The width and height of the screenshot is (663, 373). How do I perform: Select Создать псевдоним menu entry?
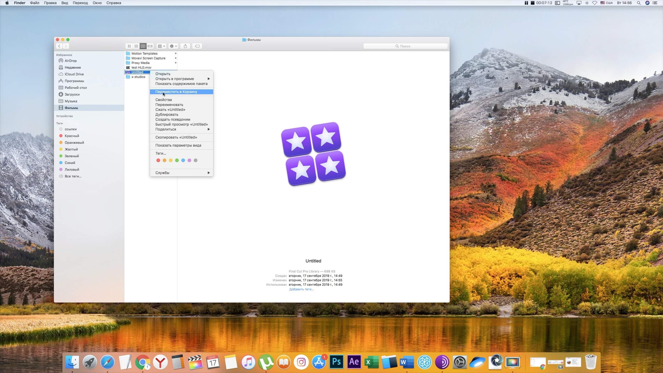point(181,119)
